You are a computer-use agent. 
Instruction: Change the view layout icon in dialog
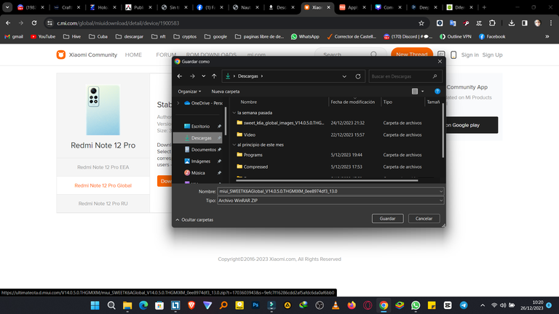coord(415,92)
